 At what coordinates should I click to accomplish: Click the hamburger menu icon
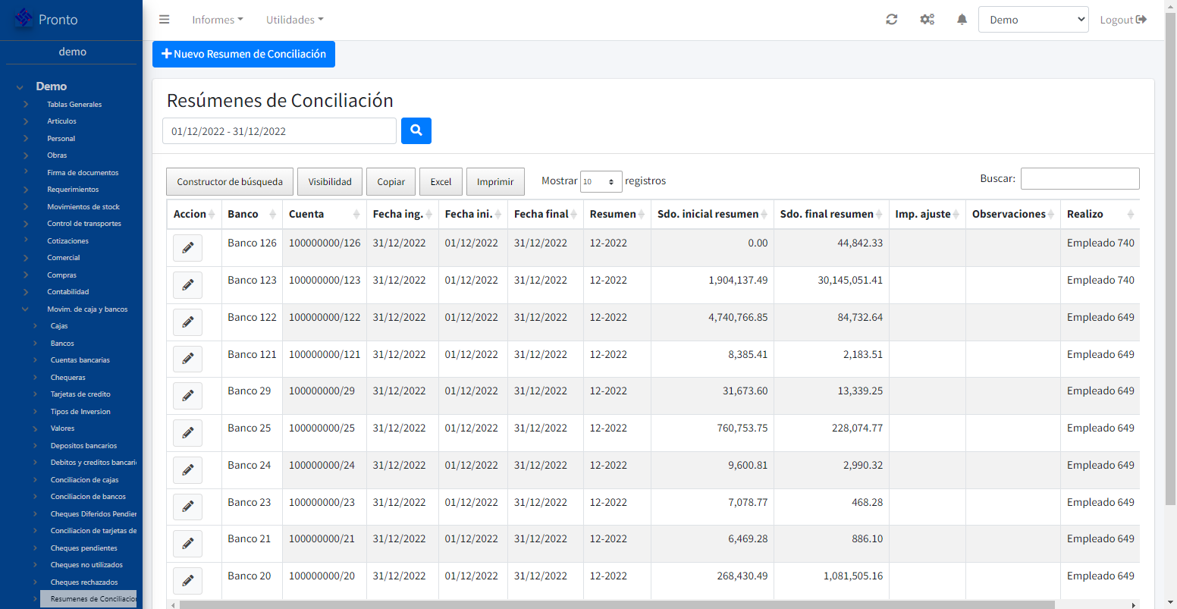coord(164,20)
